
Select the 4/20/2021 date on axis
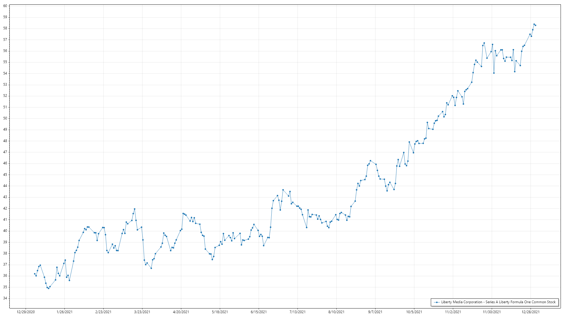pyautogui.click(x=181, y=312)
